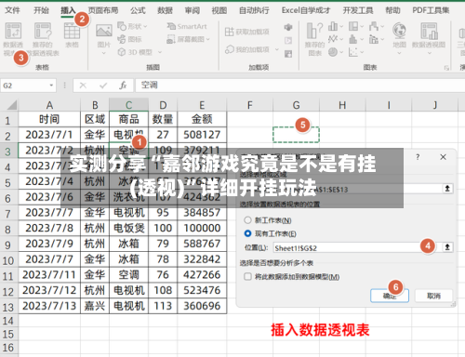Screen dimensions: 465x357
Task: Click the 时间 header cell
Action: 49,119
